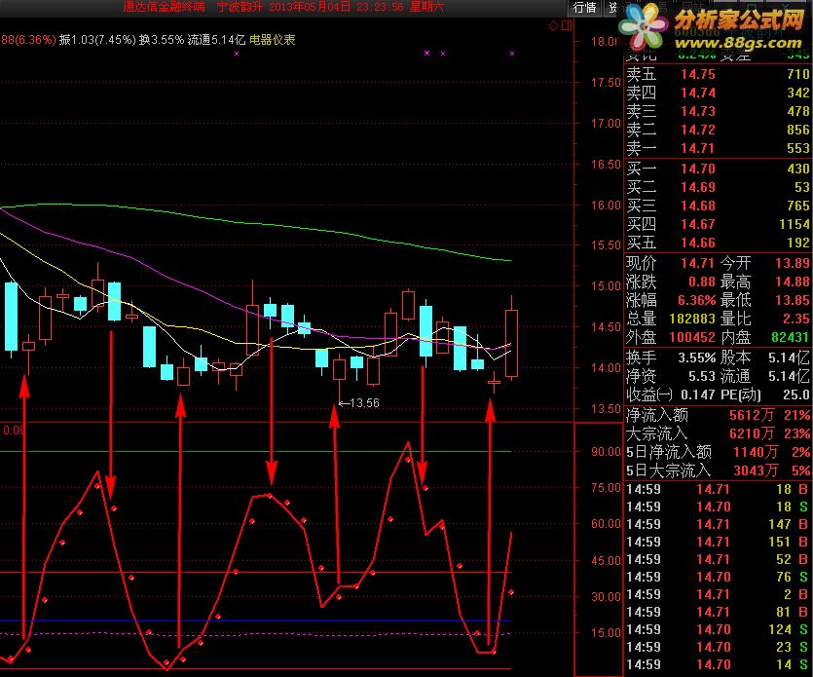
Task: Click the rightmost magenta x marker above the chart
Action: 512,53
